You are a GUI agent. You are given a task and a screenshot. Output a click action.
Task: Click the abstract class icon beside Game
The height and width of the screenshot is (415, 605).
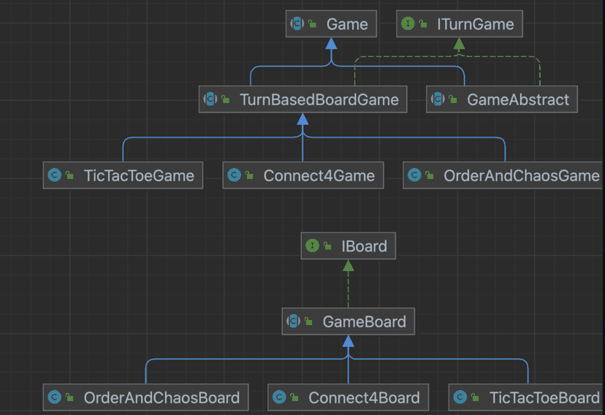click(297, 24)
